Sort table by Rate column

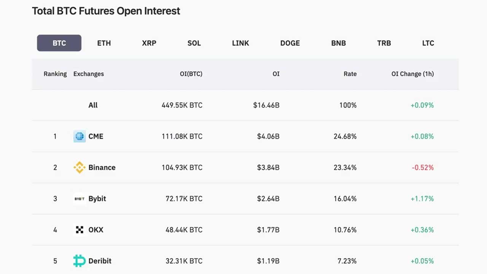pos(350,74)
